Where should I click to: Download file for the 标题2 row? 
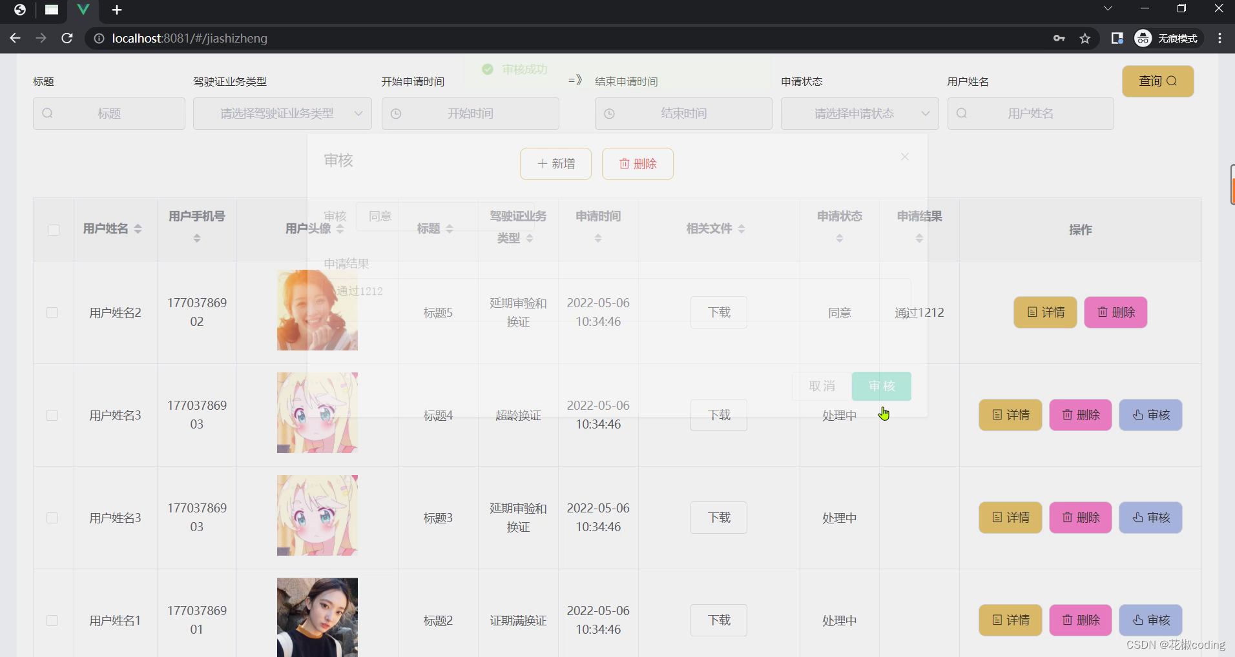(719, 620)
